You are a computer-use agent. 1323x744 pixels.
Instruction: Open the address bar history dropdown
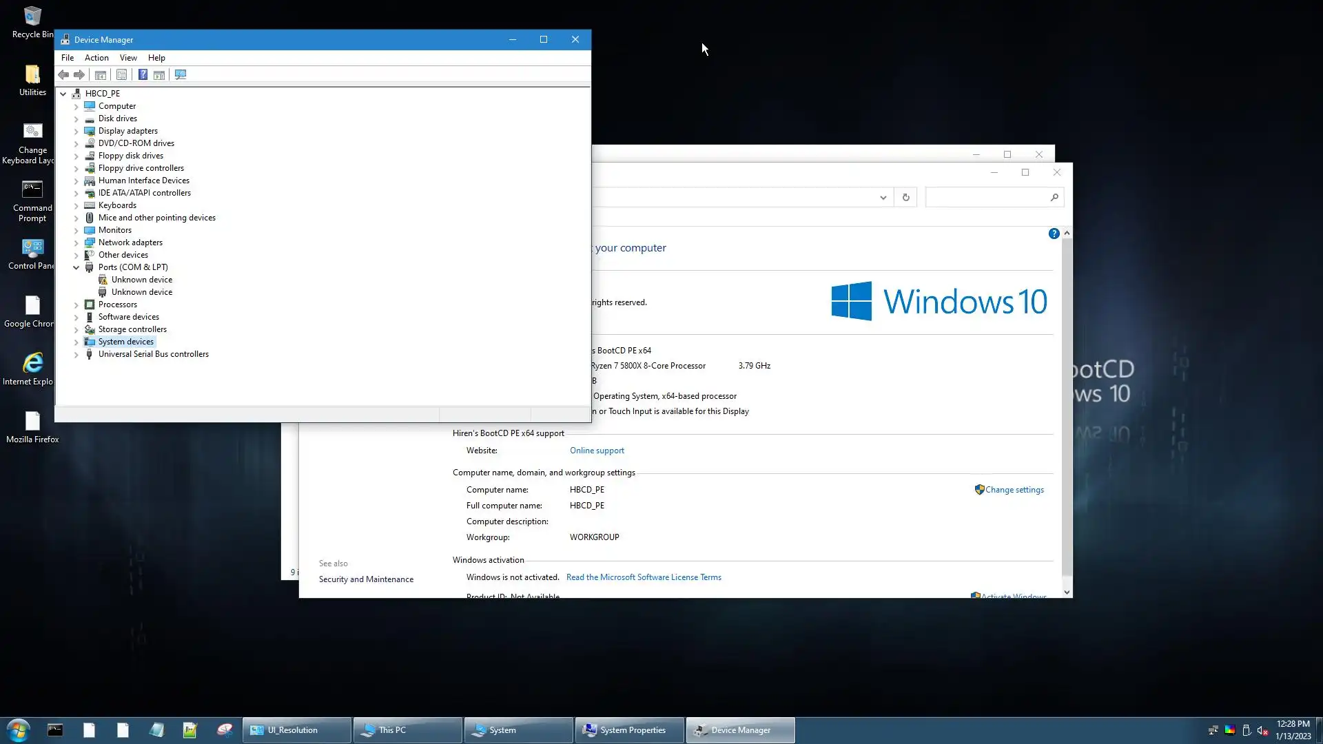[x=883, y=198]
